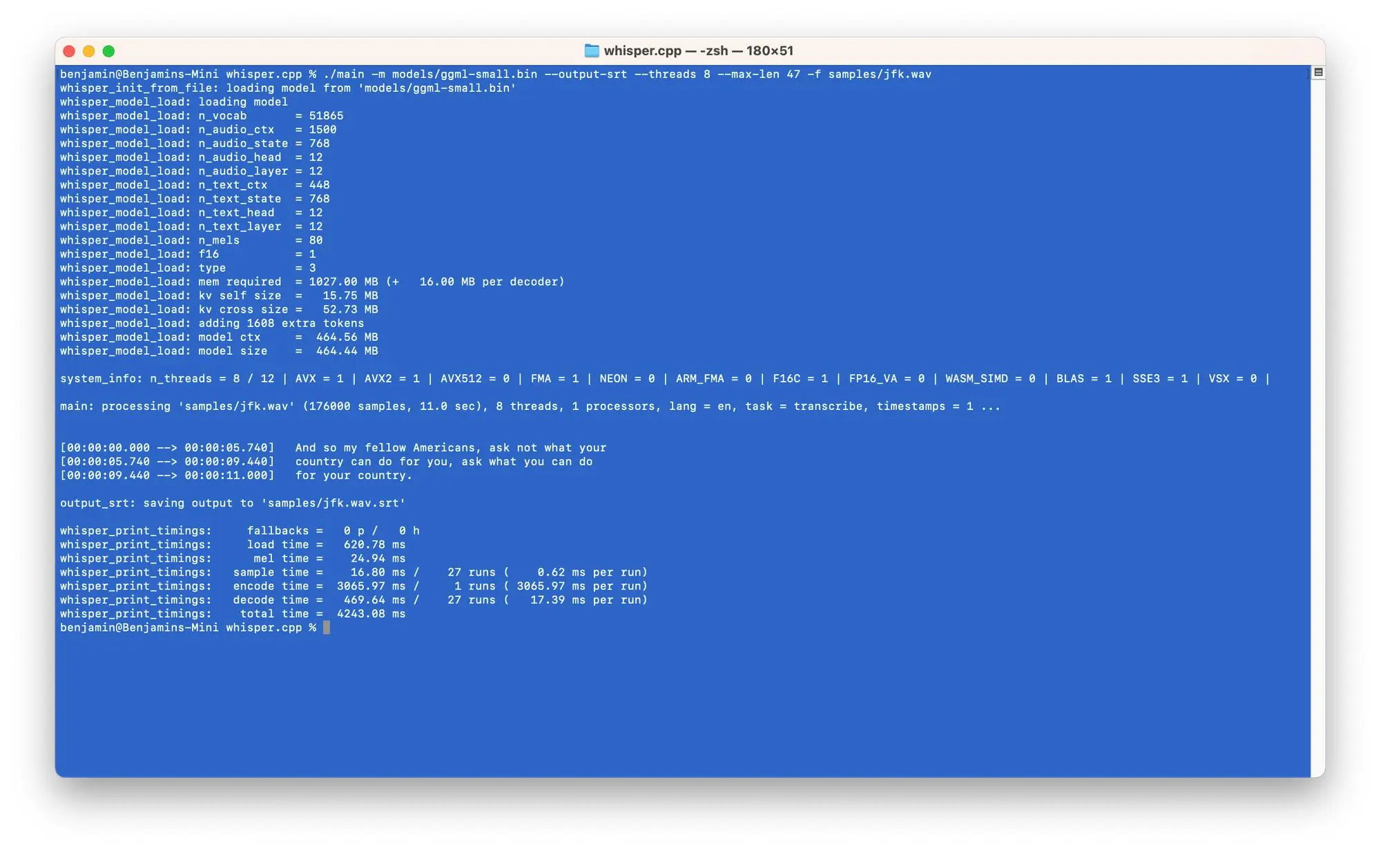Zoom the window with the green button
Viewport: 1381px width, 851px height.
[108, 51]
